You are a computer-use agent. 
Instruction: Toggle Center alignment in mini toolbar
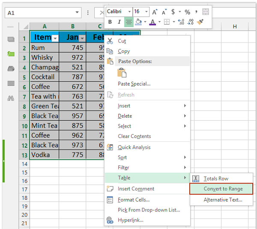coord(129,22)
